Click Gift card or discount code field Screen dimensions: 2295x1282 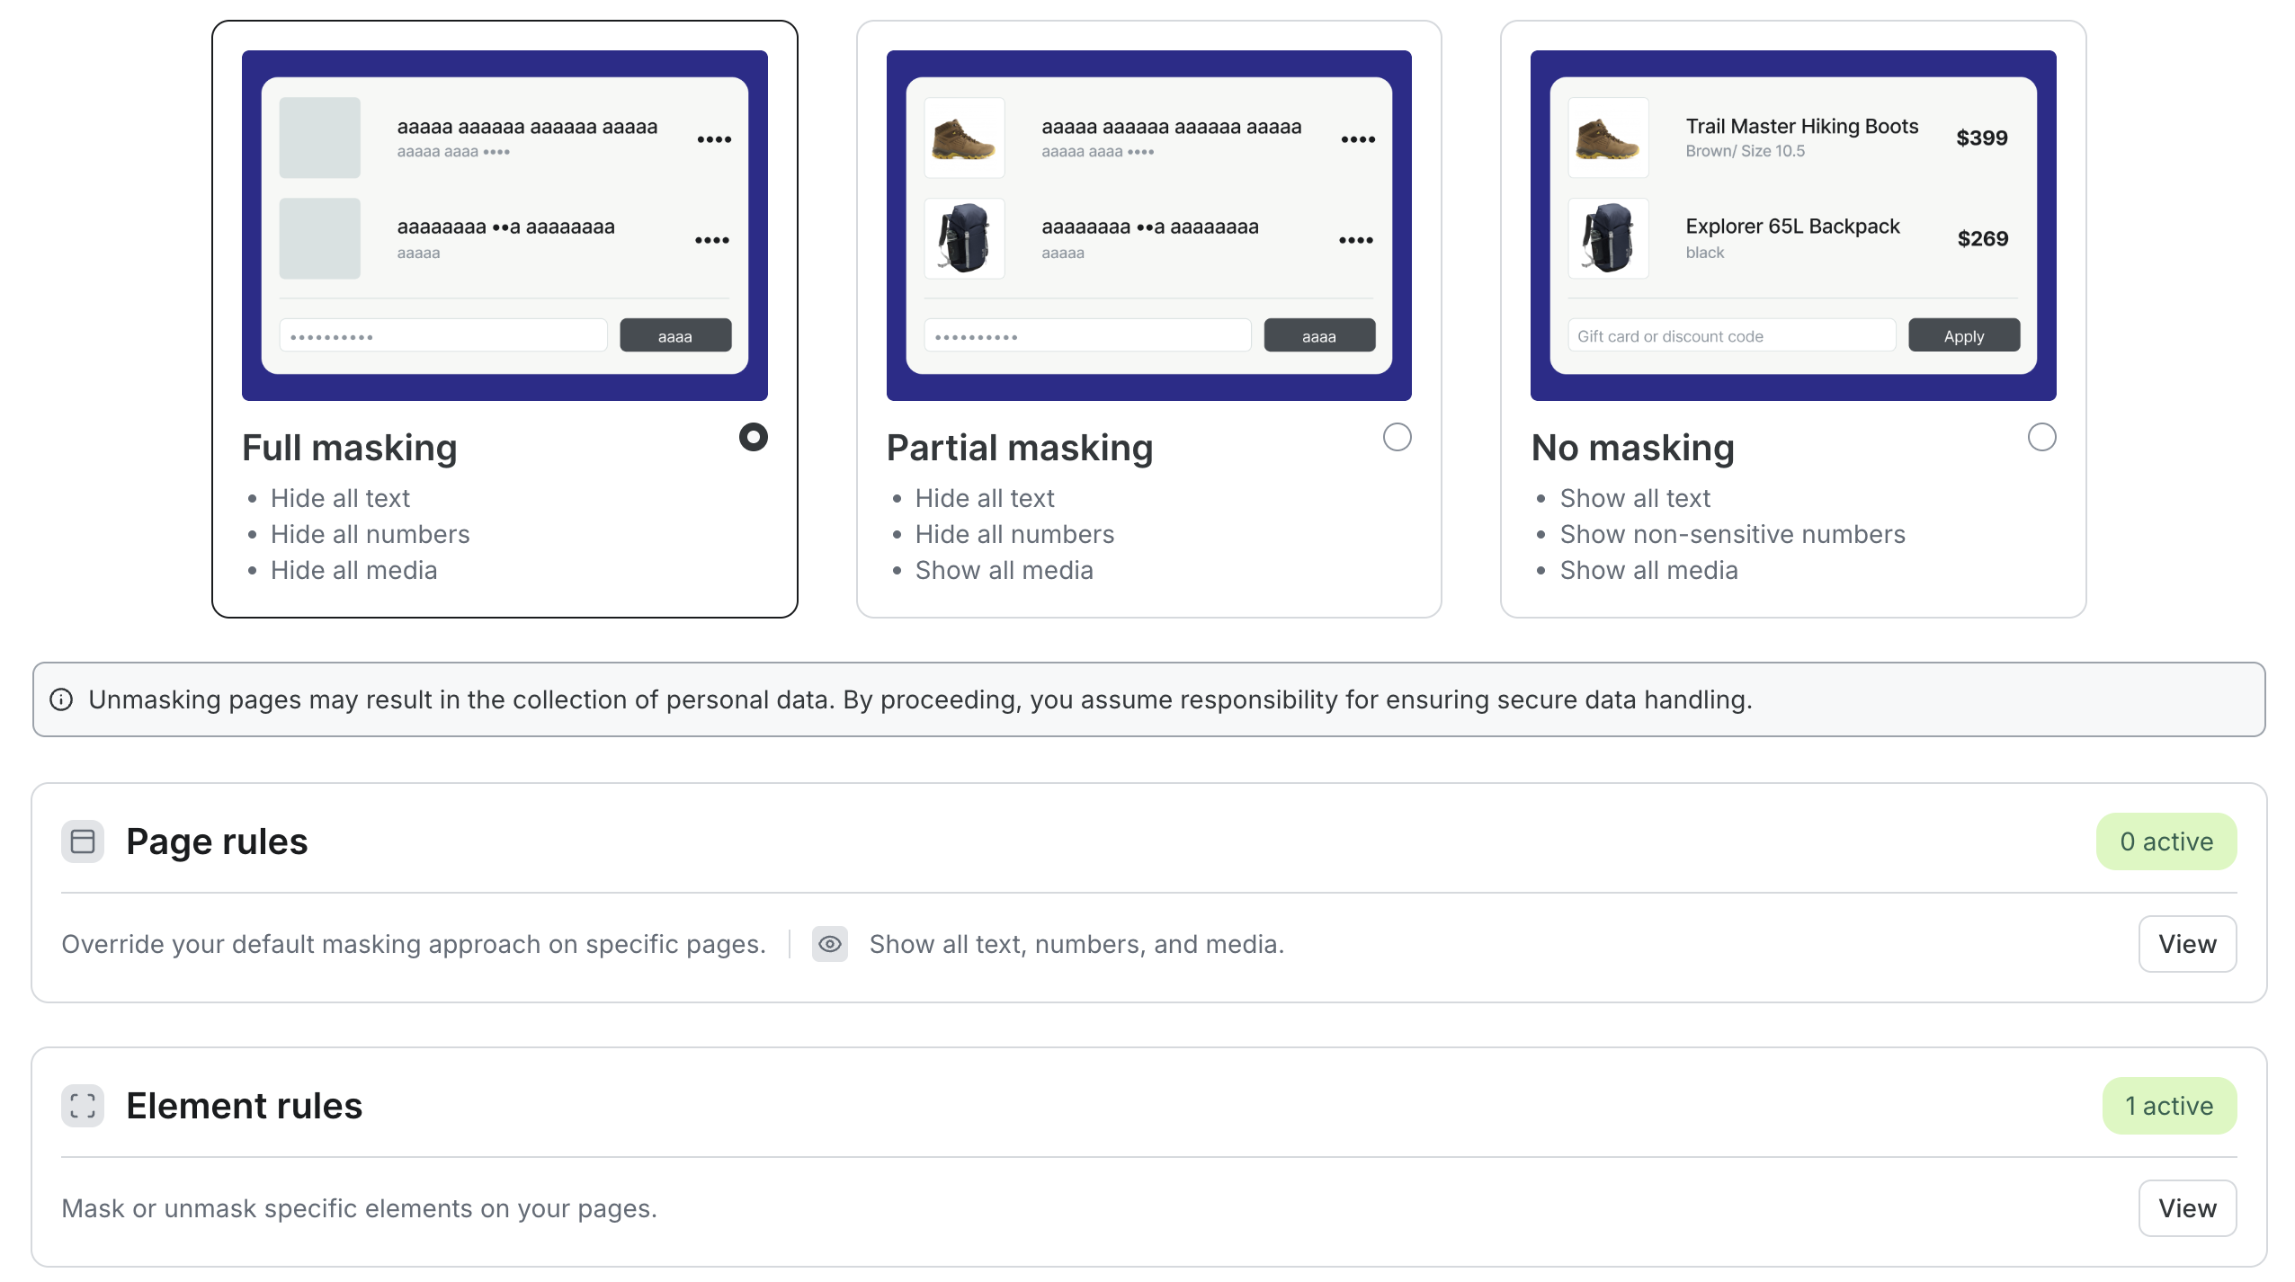[1731, 335]
